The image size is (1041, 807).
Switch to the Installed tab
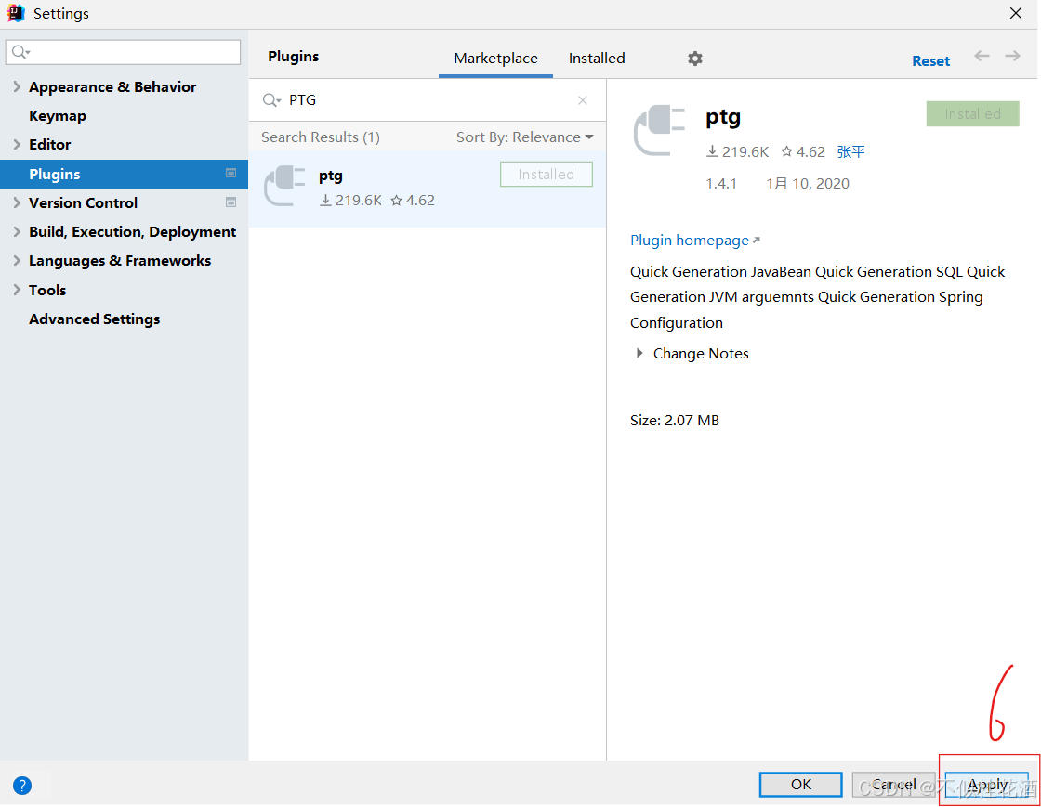tap(597, 59)
